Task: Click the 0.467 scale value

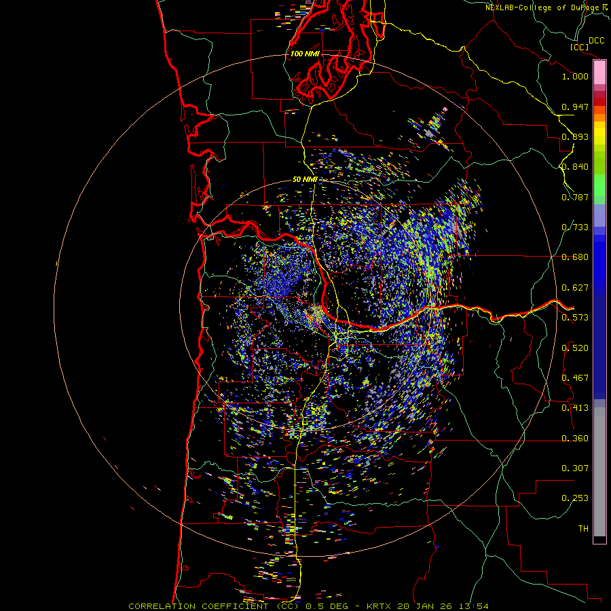Action: [x=575, y=378]
